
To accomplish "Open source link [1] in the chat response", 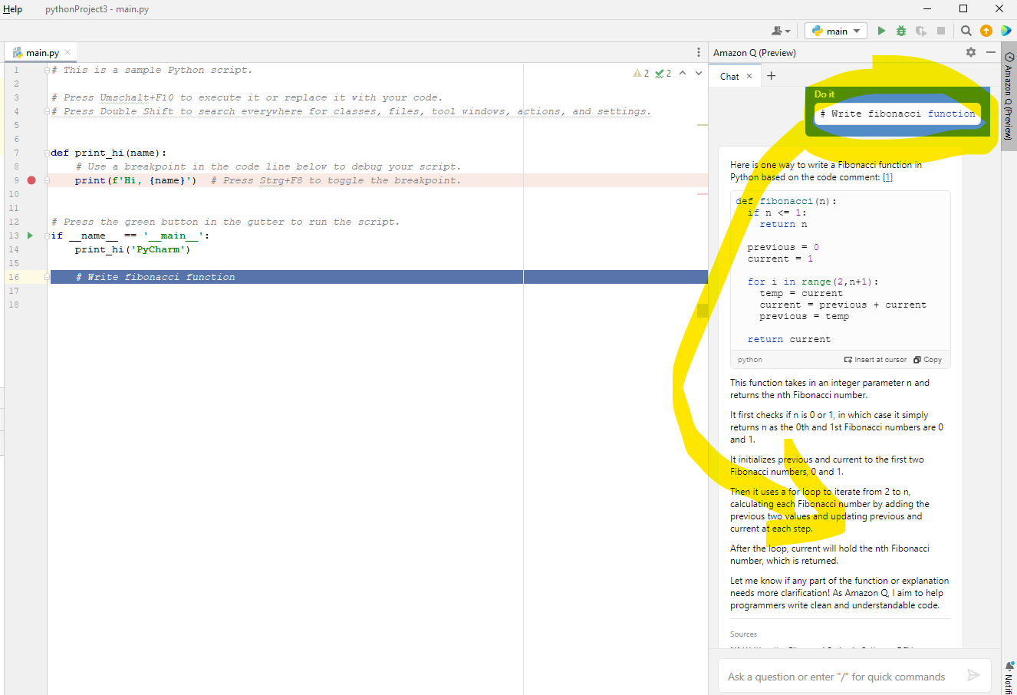I will [889, 177].
